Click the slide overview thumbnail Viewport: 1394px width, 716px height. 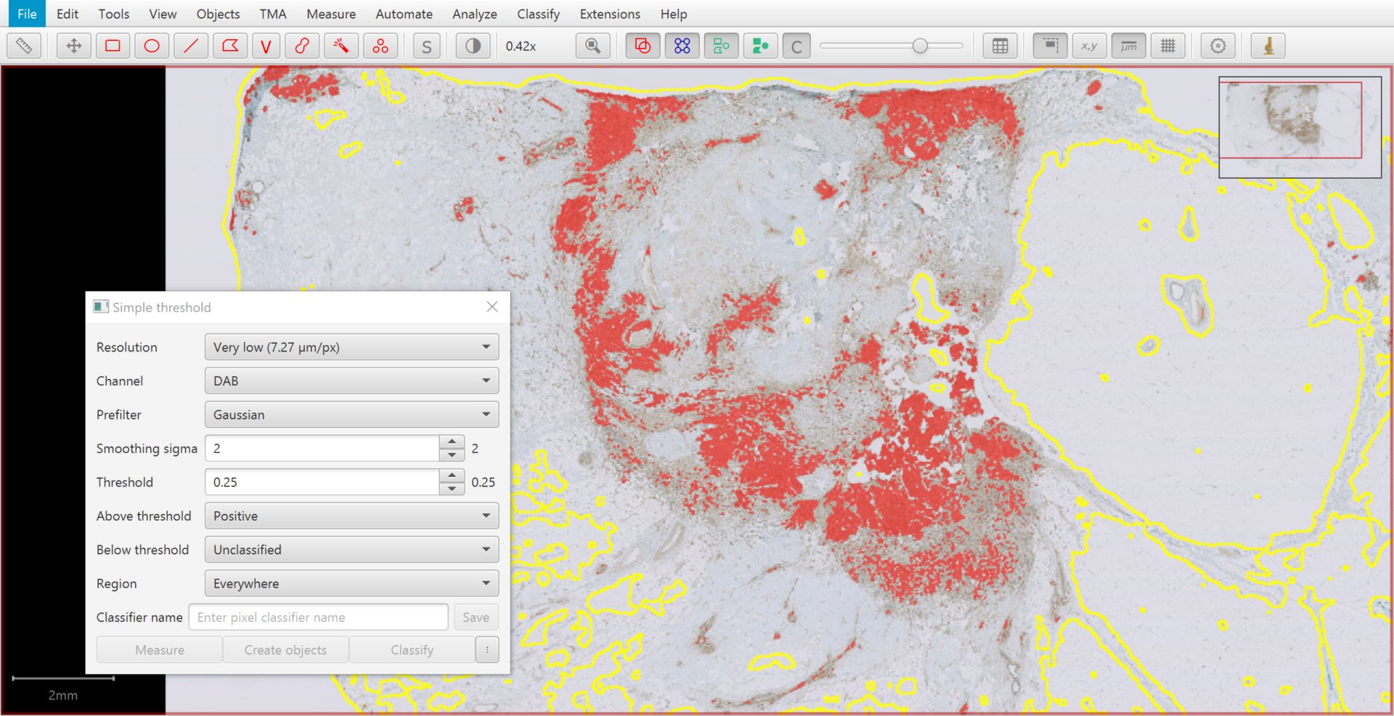(x=1300, y=127)
